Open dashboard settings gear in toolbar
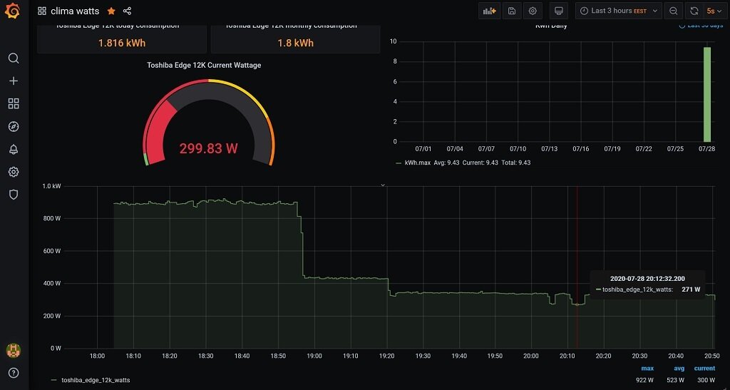 point(533,11)
